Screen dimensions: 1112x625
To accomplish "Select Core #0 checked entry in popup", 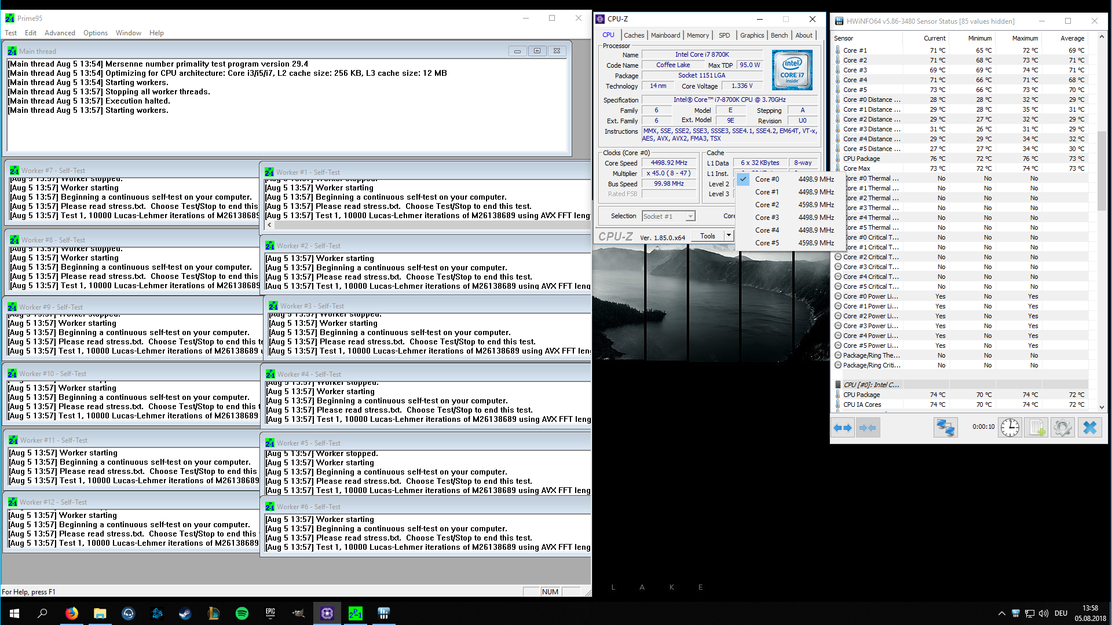I will pos(767,179).
